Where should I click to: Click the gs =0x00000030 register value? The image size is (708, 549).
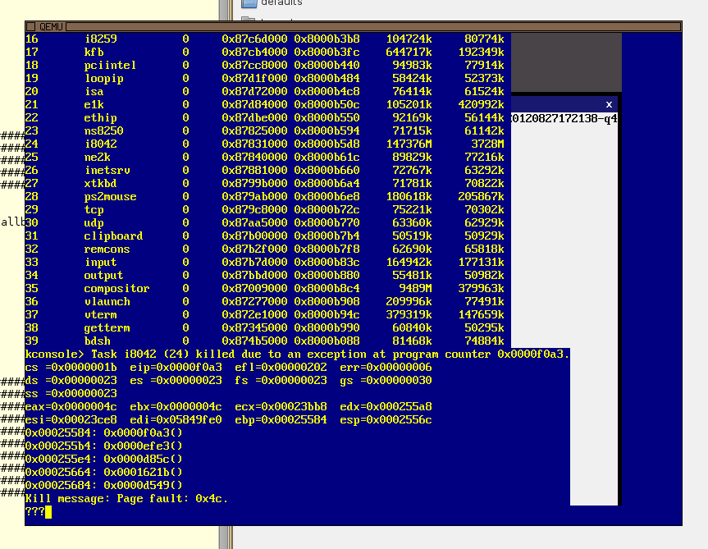[386, 380]
